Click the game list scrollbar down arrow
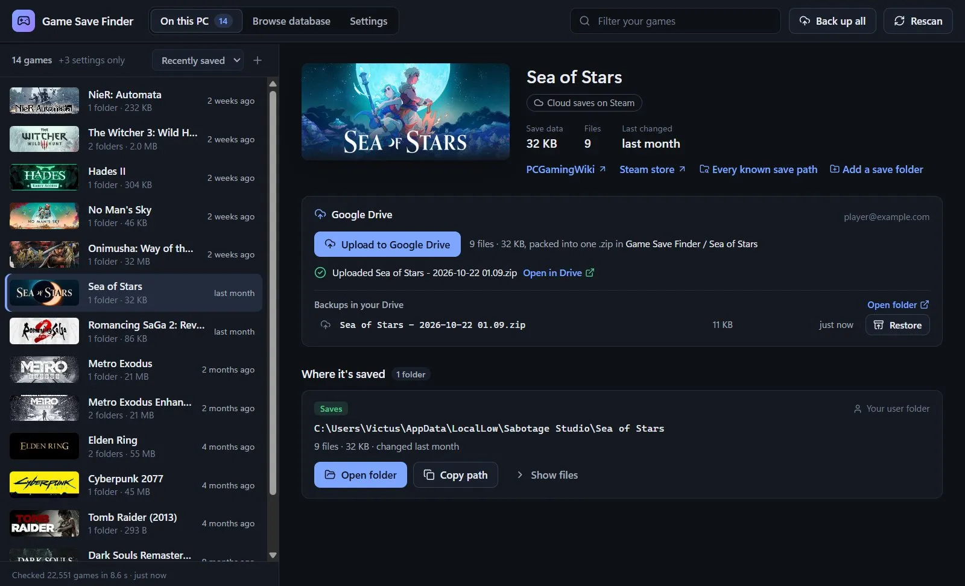Screen dimensions: 965x586 pos(273,555)
